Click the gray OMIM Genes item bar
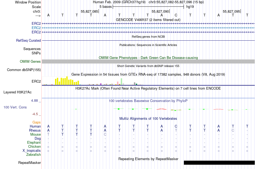This screenshot has height=169, width=255. point(148,61)
